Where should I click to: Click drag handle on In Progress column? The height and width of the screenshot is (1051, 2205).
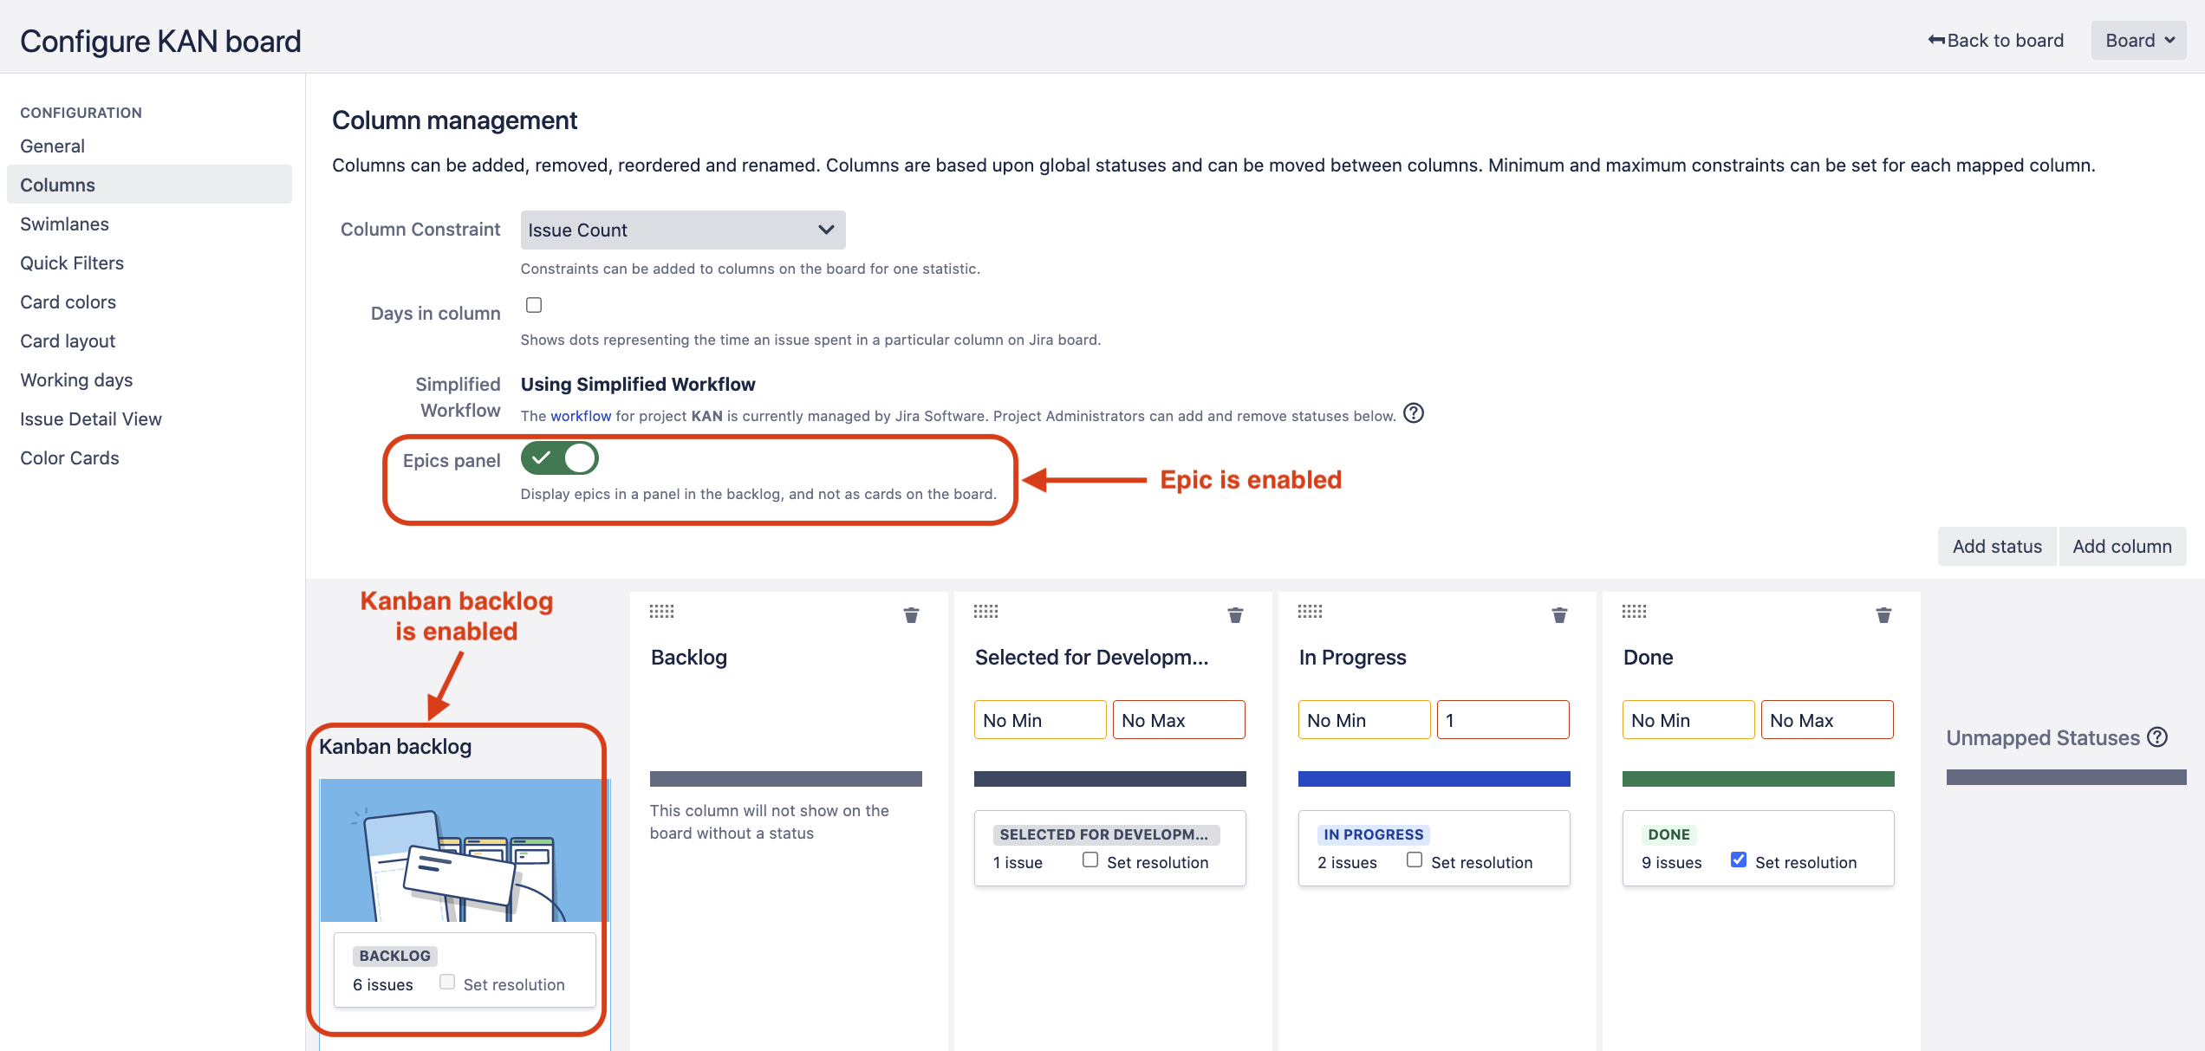(1310, 612)
